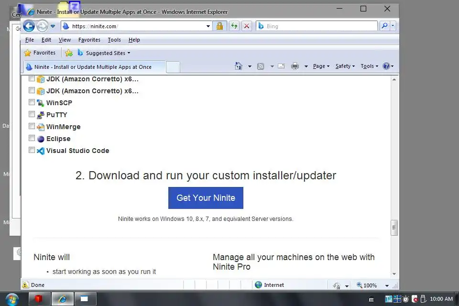Tick the Visual Studio Code checkbox
This screenshot has width=459, height=306.
[x=32, y=150]
